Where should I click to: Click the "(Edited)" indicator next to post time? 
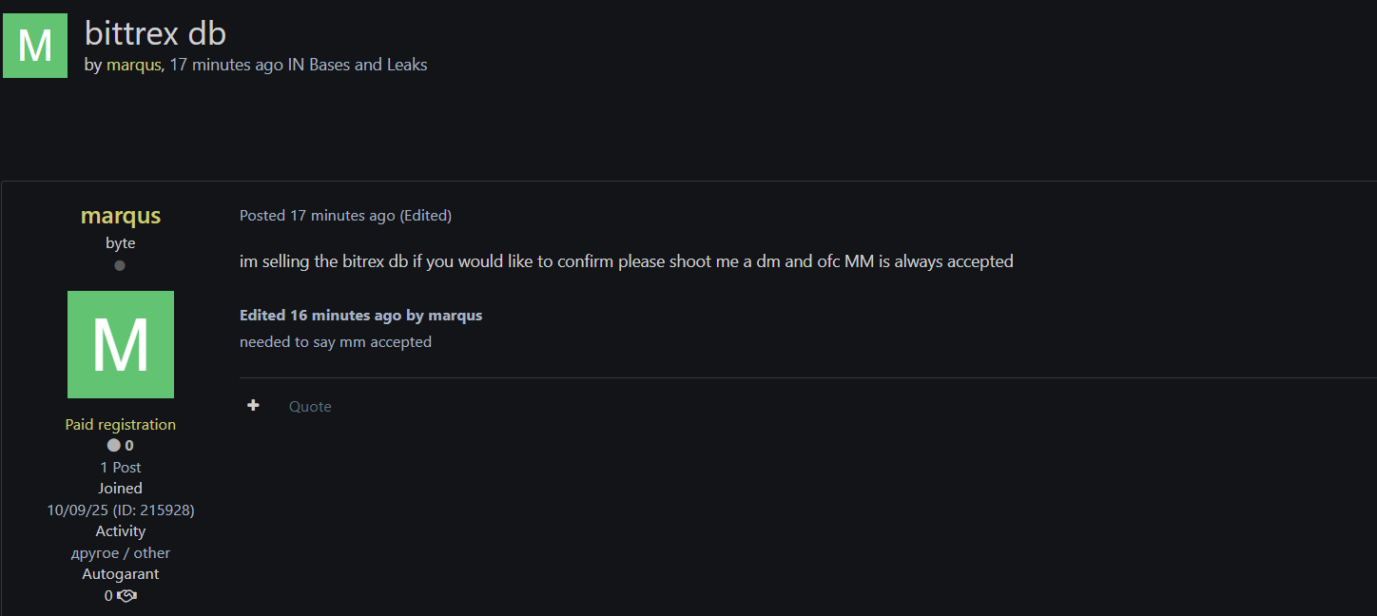pos(425,216)
